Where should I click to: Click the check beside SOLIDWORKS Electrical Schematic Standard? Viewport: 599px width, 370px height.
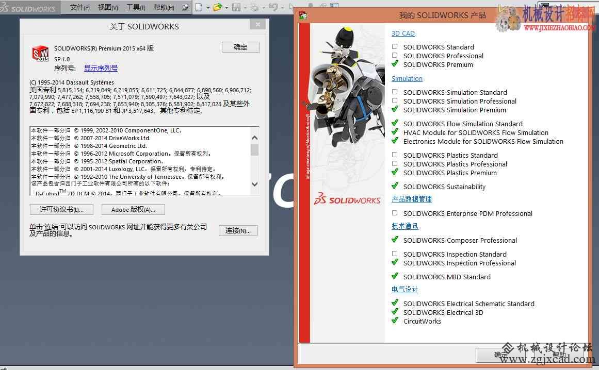395,303
